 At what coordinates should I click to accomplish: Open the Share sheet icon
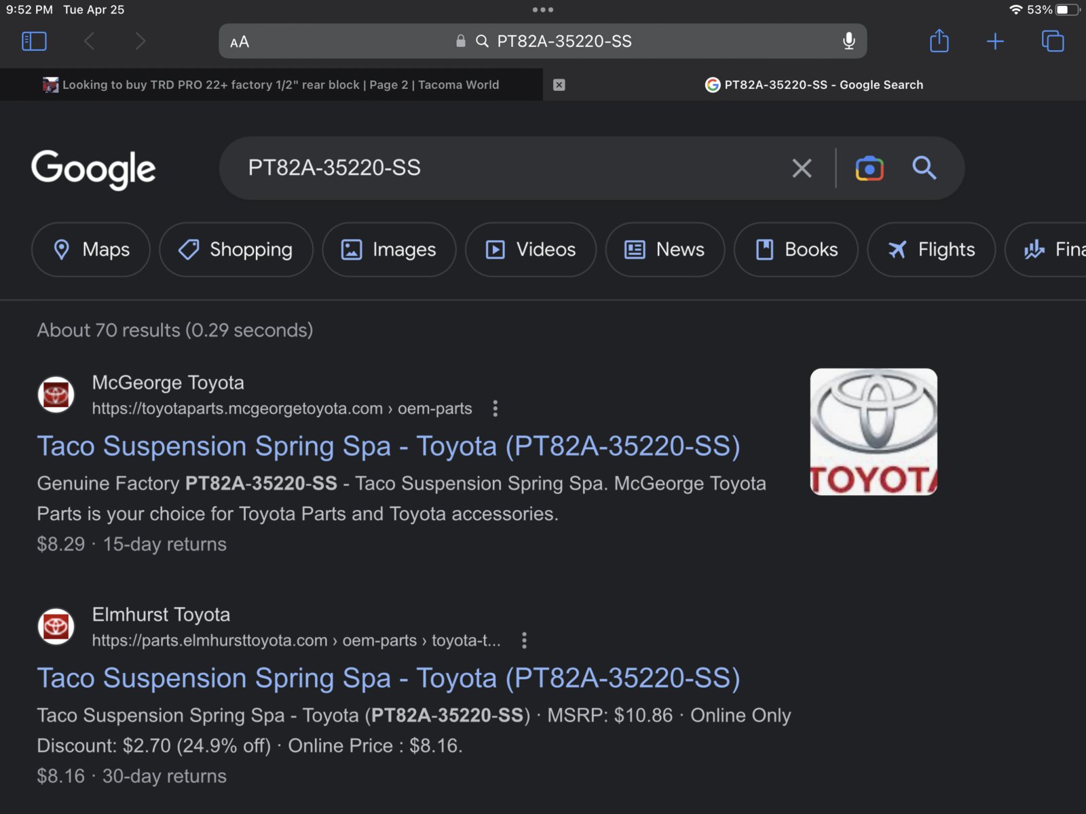click(x=939, y=41)
